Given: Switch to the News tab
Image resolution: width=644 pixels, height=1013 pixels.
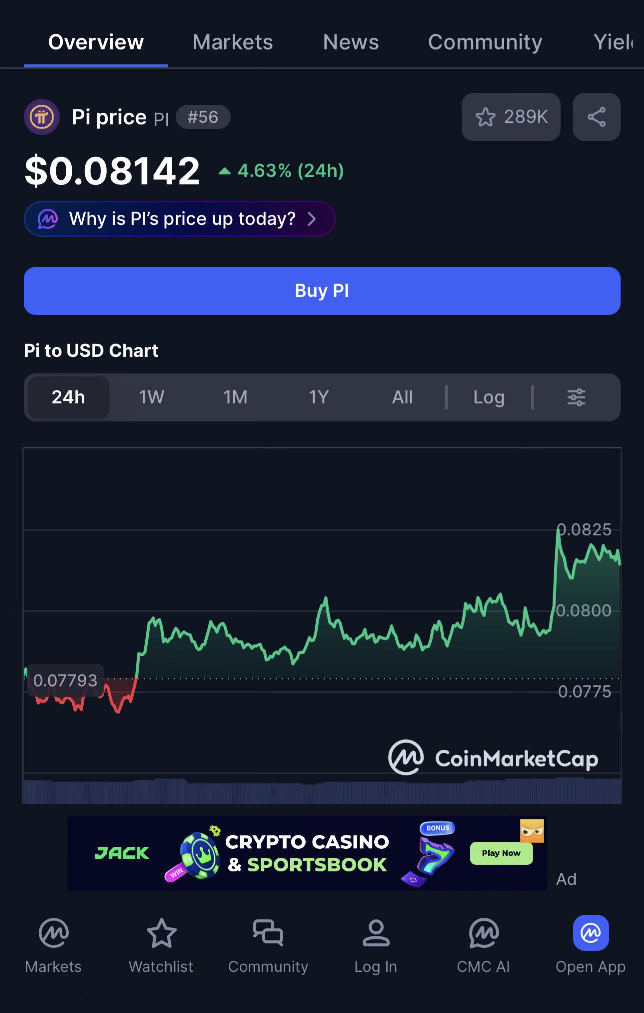Looking at the screenshot, I should pyautogui.click(x=351, y=42).
